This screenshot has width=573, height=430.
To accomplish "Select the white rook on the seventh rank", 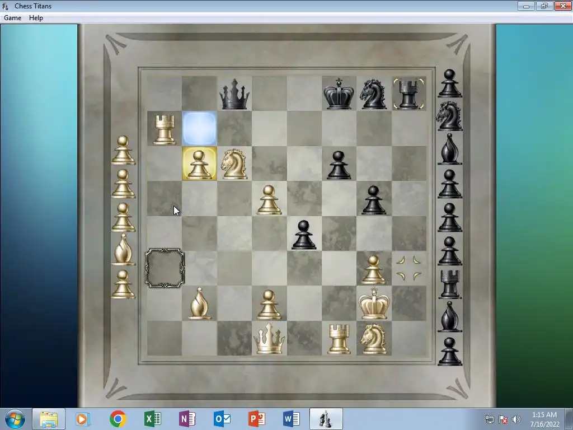I will 164,129.
